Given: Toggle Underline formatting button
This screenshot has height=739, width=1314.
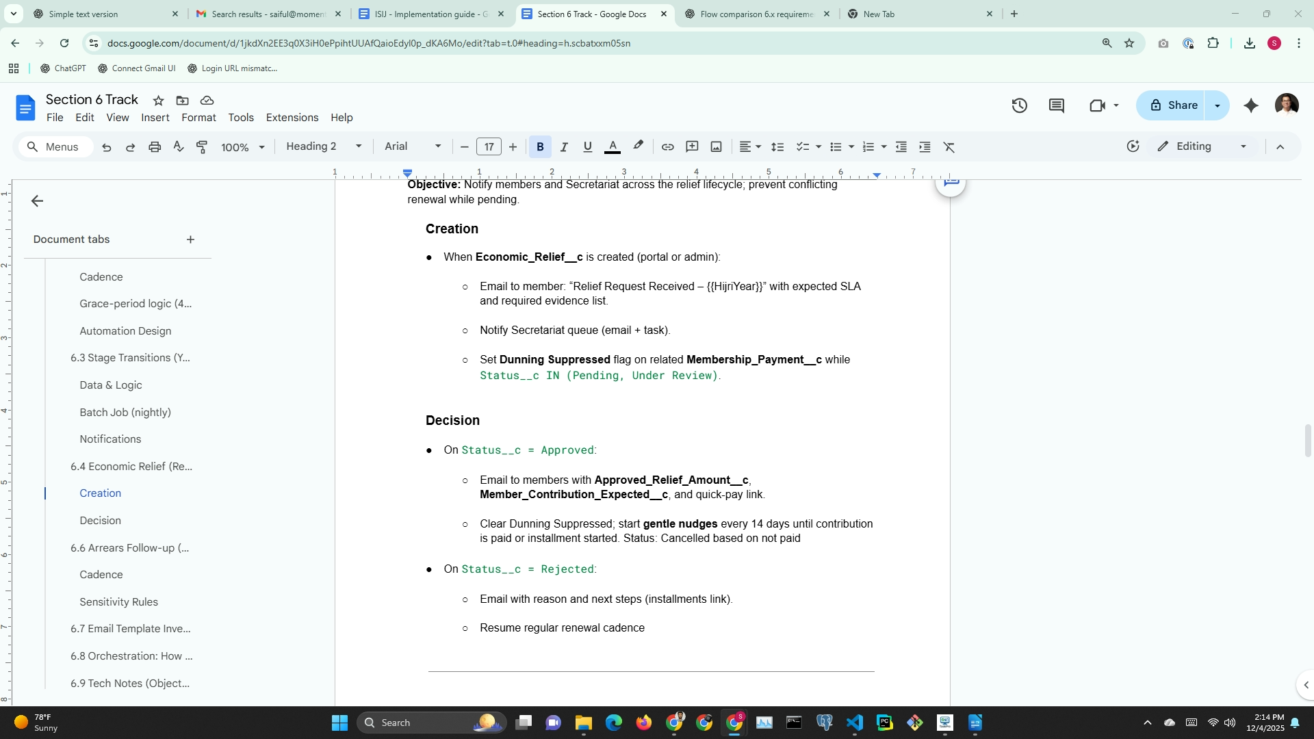Looking at the screenshot, I should pos(587,147).
